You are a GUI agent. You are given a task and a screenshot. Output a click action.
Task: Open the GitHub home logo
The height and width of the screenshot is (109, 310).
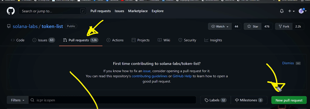(x=11, y=11)
